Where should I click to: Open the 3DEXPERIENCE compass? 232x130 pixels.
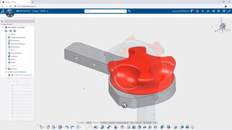point(10,13)
